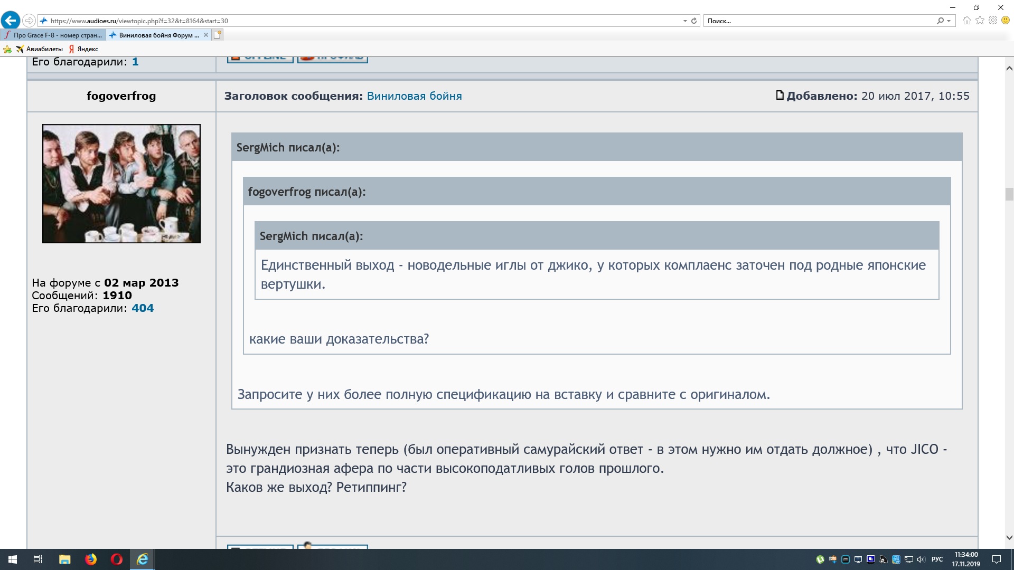Click the browser Back arrow button
Viewport: 1014px width, 570px height.
point(11,21)
